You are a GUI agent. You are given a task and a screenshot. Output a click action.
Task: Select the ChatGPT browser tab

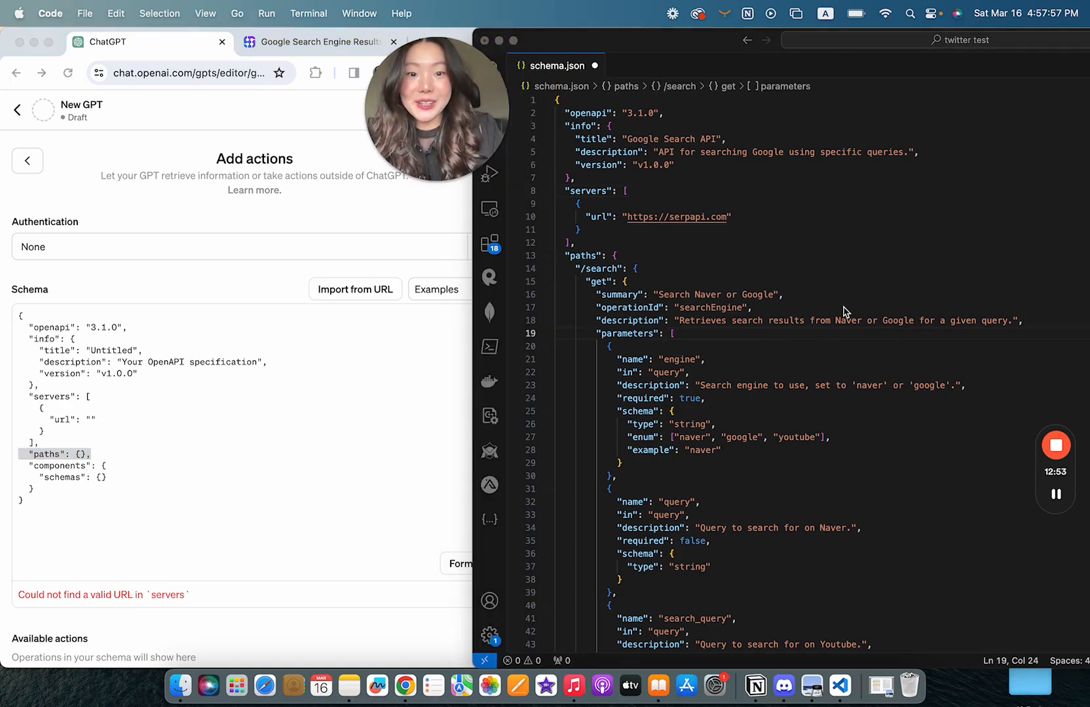(149, 42)
